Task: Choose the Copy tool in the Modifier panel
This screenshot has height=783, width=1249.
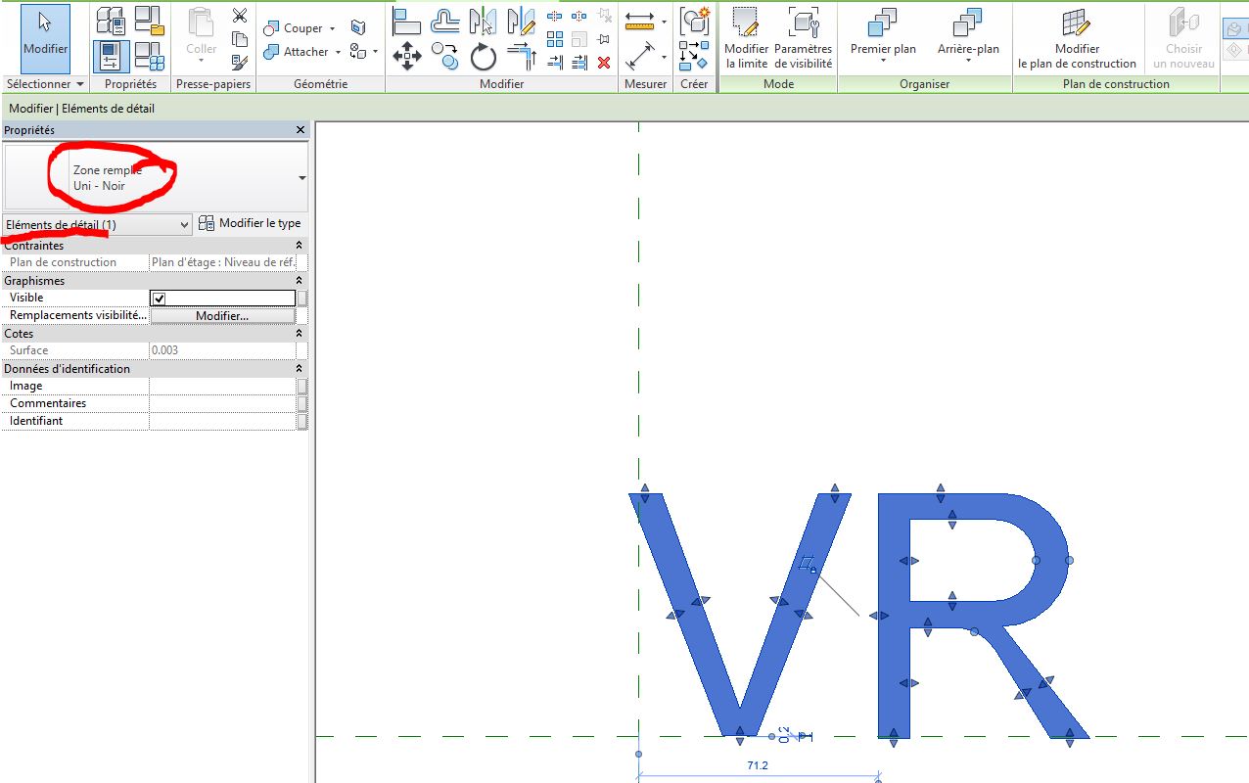Action: pyautogui.click(x=444, y=57)
